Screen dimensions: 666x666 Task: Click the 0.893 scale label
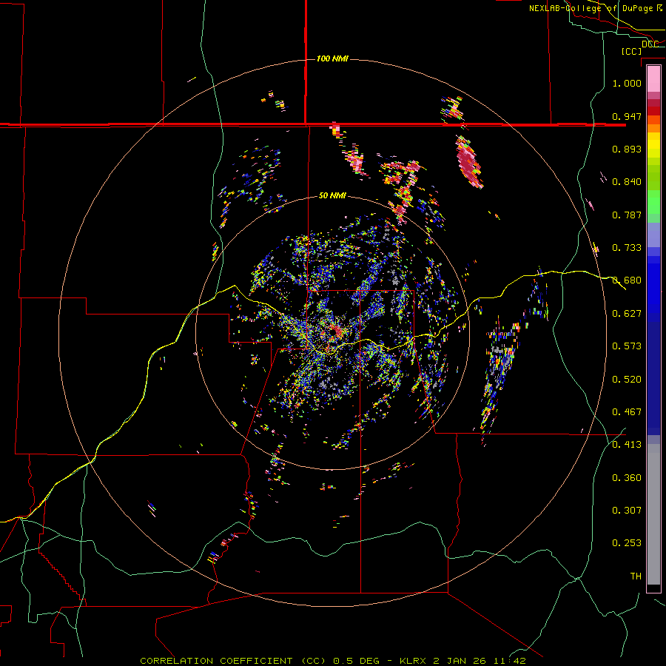click(x=627, y=149)
